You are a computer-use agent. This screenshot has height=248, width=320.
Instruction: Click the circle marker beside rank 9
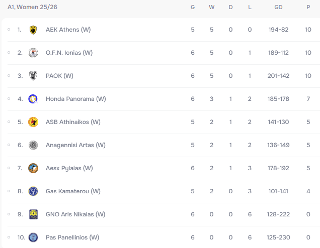coord(9,214)
